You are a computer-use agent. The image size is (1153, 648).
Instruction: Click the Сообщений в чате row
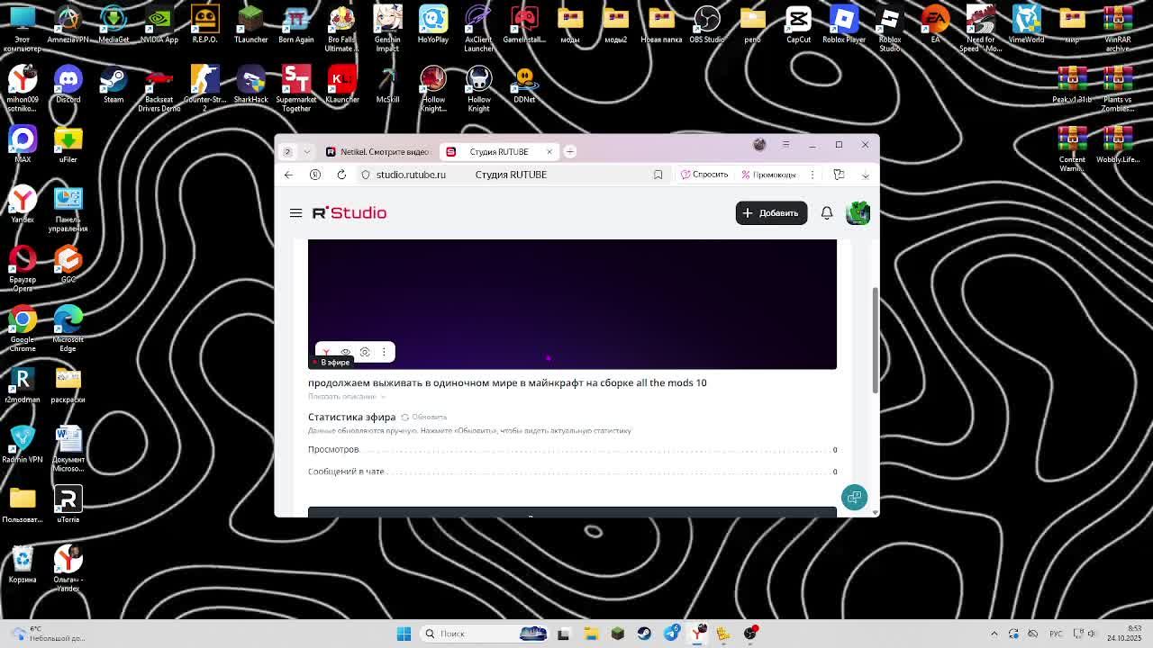tap(572, 472)
